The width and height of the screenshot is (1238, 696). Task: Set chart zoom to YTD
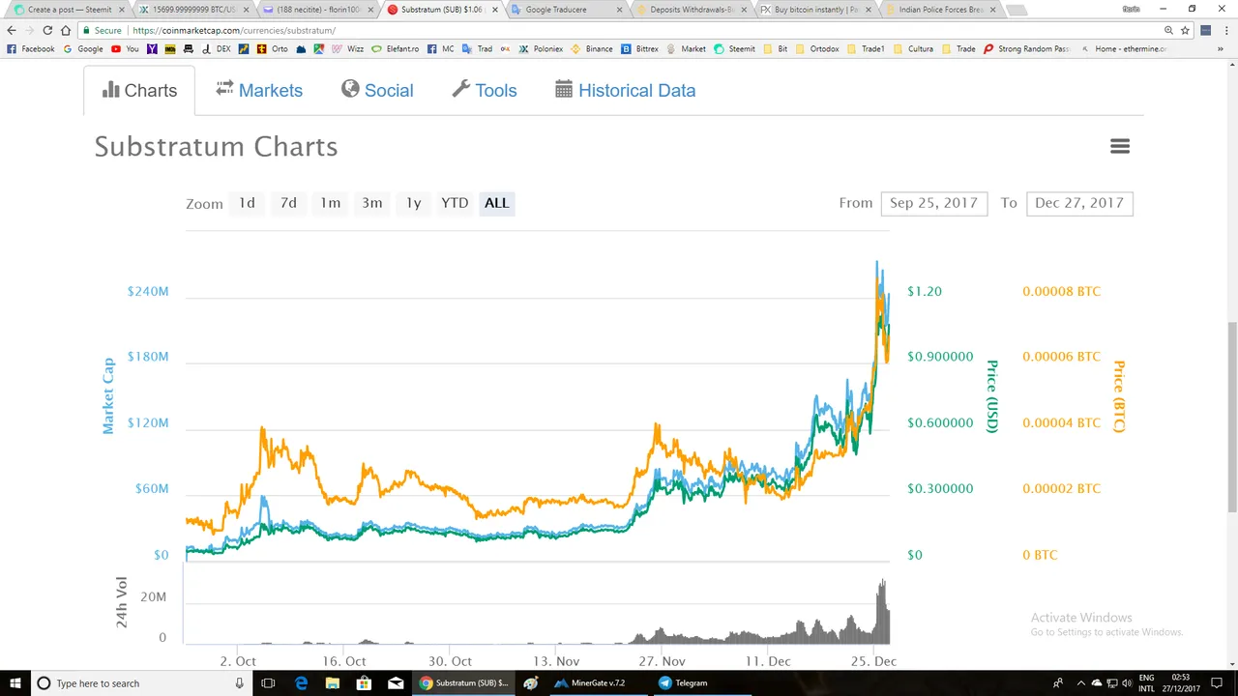point(455,203)
